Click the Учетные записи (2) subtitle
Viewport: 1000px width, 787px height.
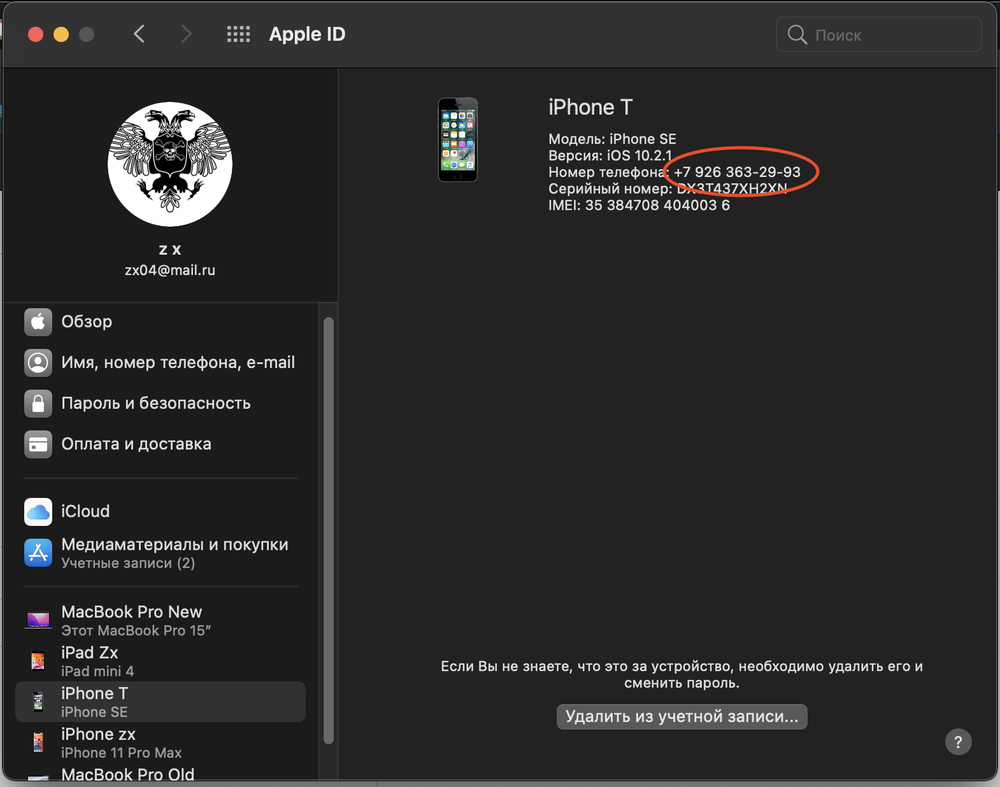click(x=128, y=563)
